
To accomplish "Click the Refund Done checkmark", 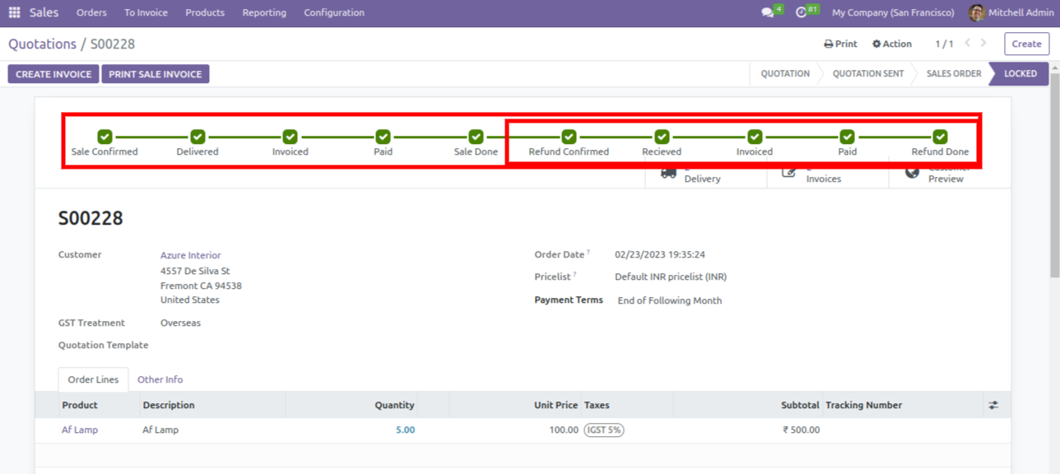I will coord(940,137).
